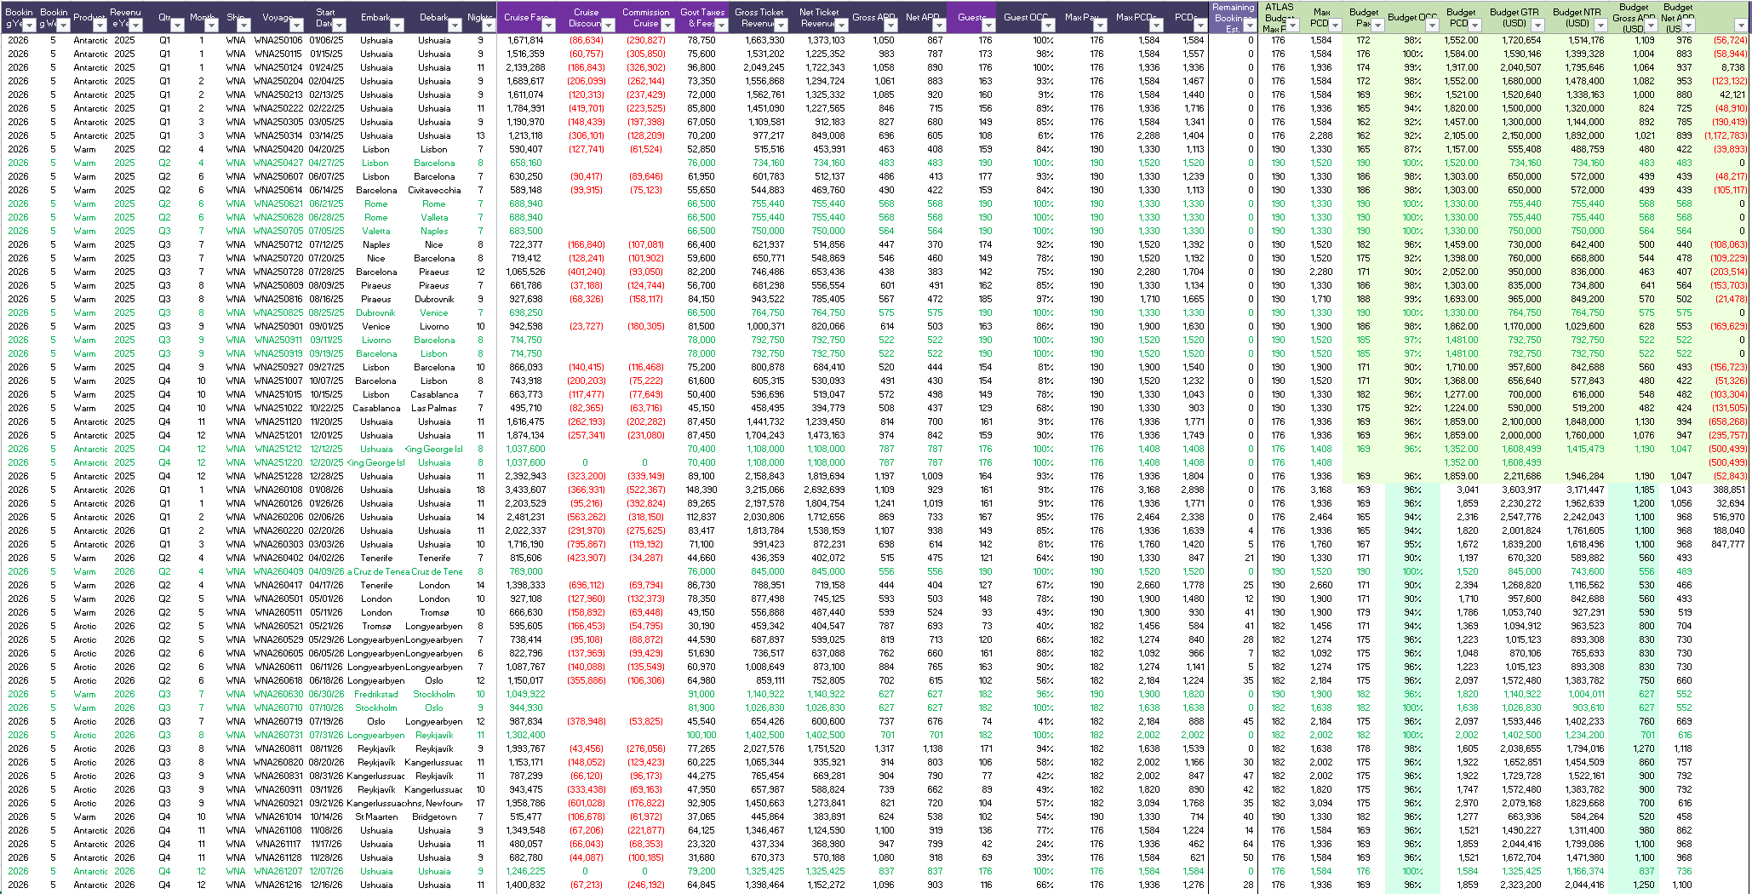Click the Fredrikstad embark cell

pyautogui.click(x=376, y=694)
